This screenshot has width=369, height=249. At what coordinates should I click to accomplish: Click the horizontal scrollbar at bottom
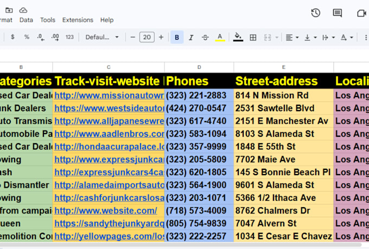pos(181,245)
